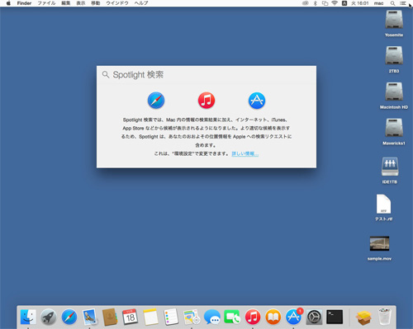Select the Mavericks1 drive icon
The image size is (413, 329).
pyautogui.click(x=394, y=128)
